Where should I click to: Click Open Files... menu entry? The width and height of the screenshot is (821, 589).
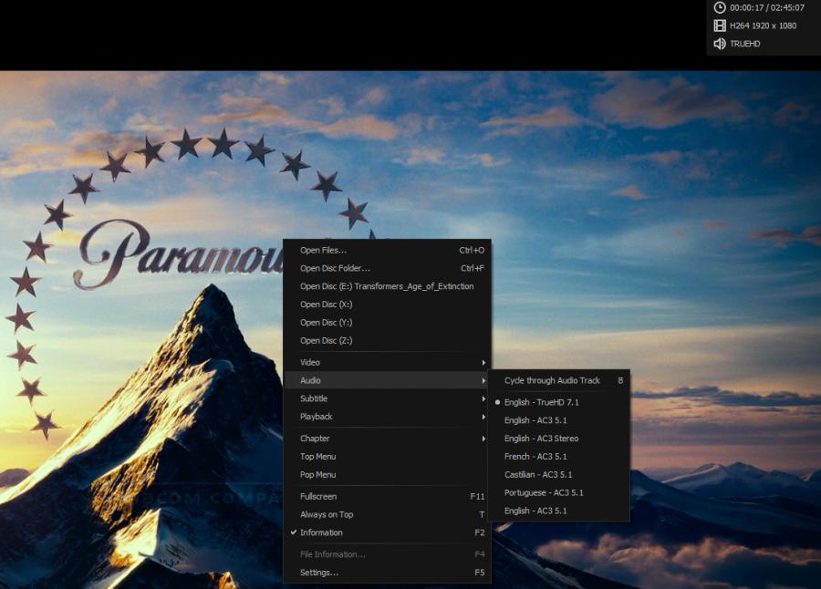click(x=323, y=250)
